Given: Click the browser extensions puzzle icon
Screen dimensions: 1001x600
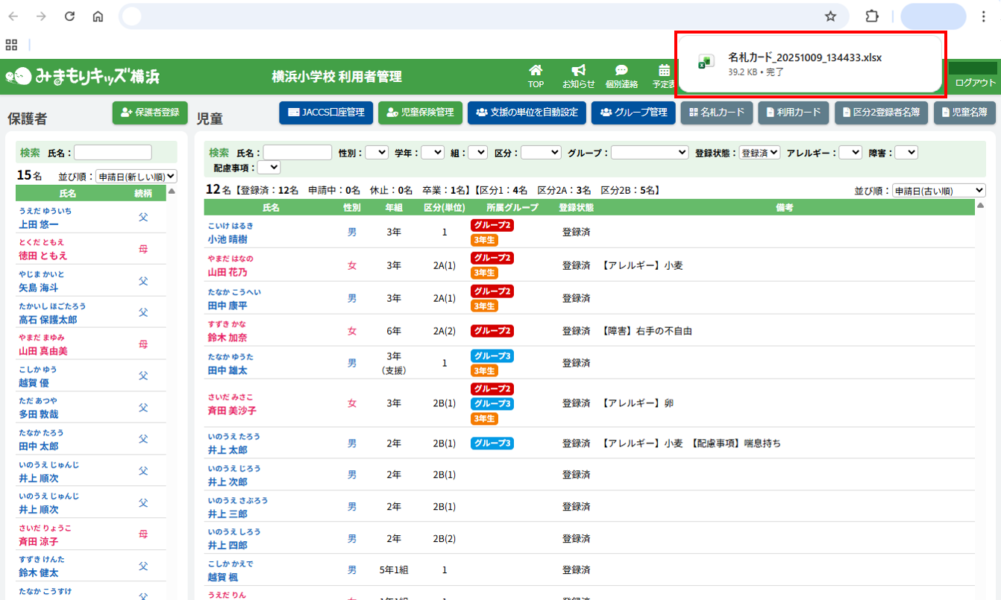Looking at the screenshot, I should [871, 16].
